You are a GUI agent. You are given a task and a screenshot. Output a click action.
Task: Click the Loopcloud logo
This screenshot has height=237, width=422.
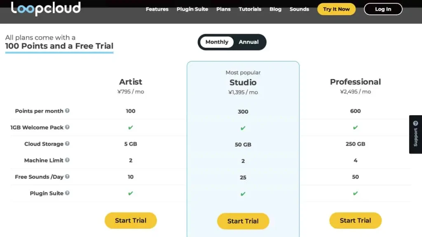pos(46,8)
